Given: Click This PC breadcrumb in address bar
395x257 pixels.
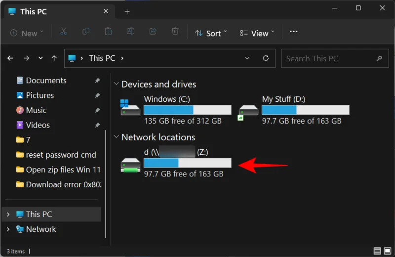Looking at the screenshot, I should (102, 58).
